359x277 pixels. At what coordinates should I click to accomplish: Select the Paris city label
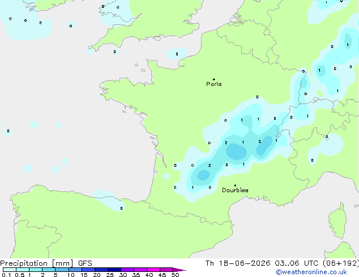point(214,84)
